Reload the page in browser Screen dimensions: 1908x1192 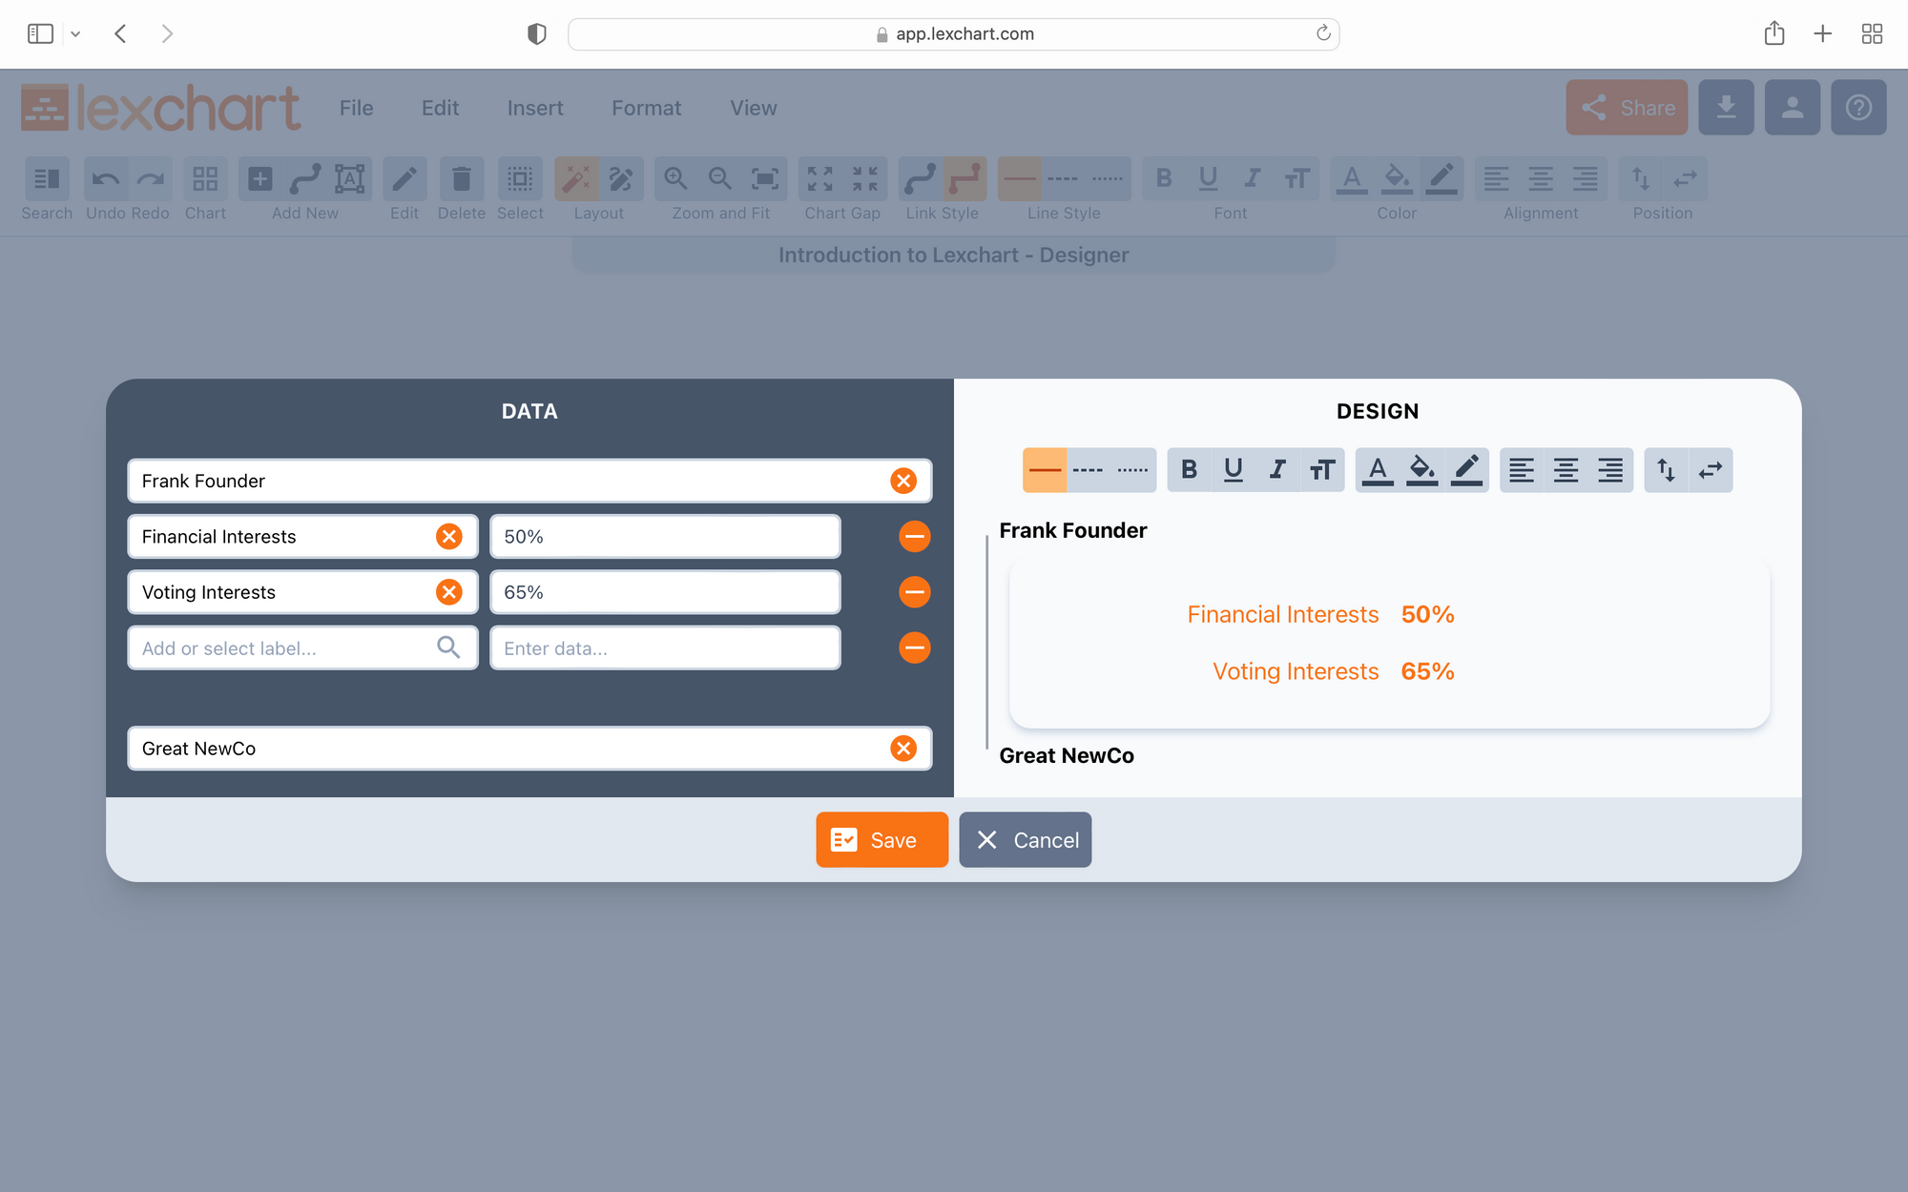point(1323,33)
